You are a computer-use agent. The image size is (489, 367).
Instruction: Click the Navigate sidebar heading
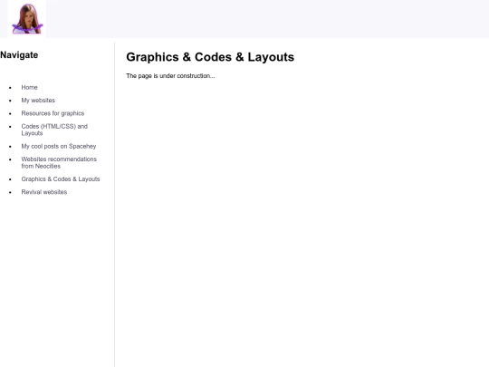[19, 55]
